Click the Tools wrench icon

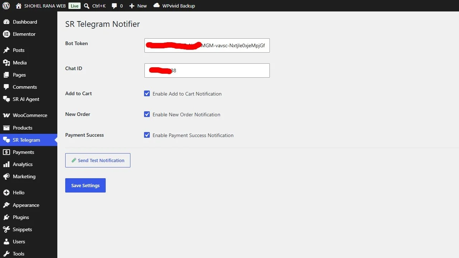point(6,254)
